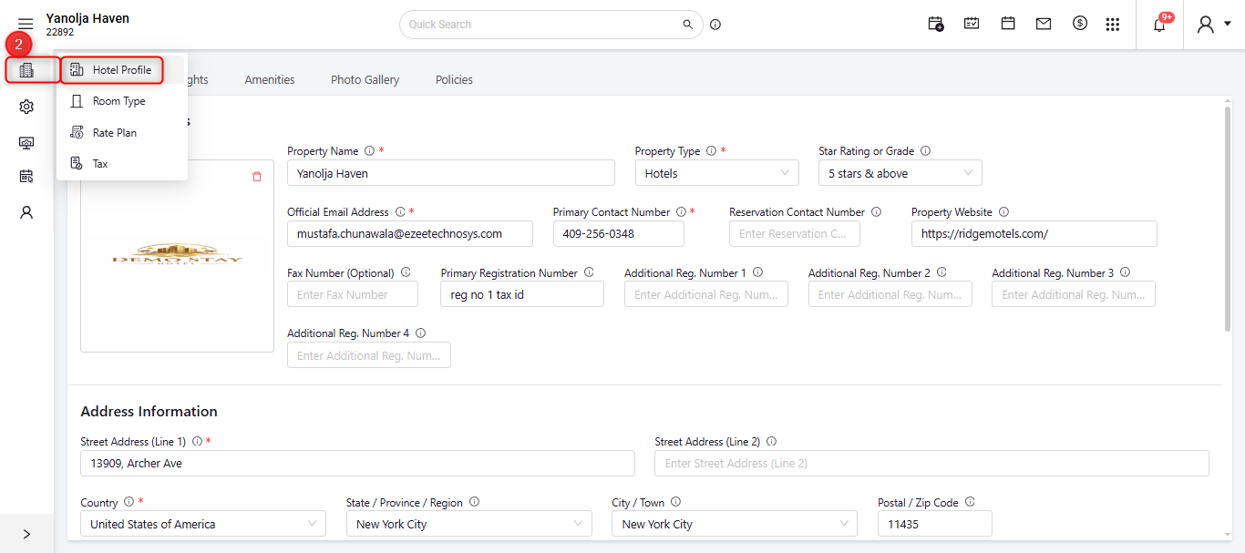The height and width of the screenshot is (553, 1245).
Task: Select Room Type menu item
Action: coord(122,101)
